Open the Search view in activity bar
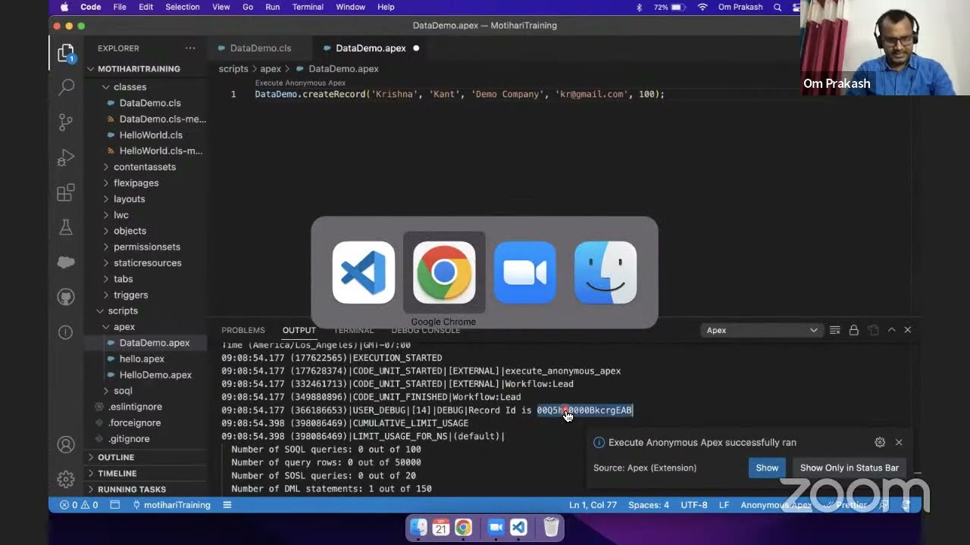Screen dimensions: 970x545 click(x=66, y=87)
